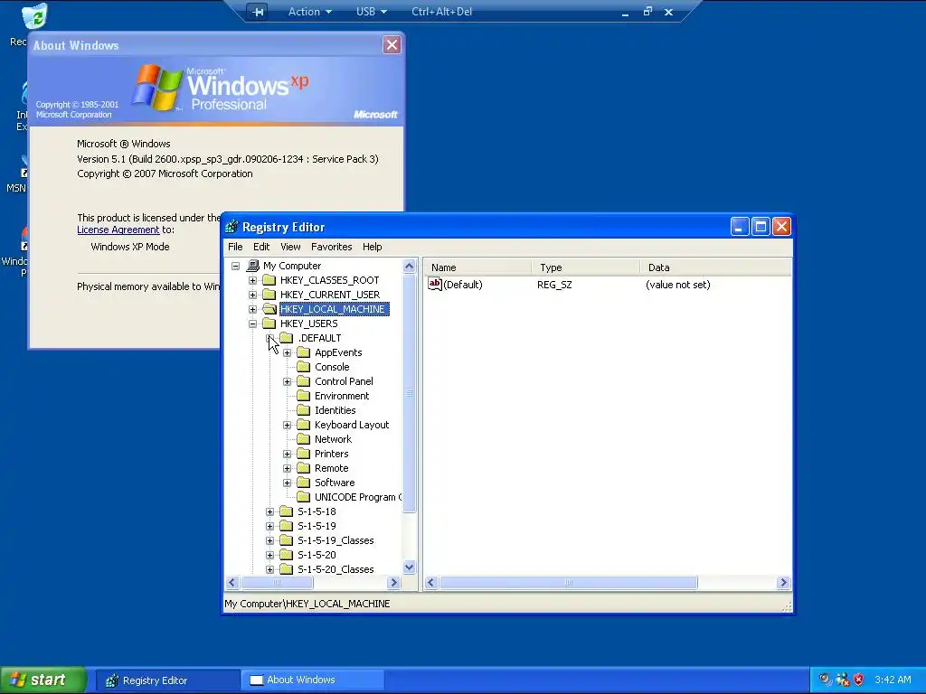This screenshot has width=926, height=694.
Task: Open the File menu in Registry Editor
Action: click(x=235, y=247)
